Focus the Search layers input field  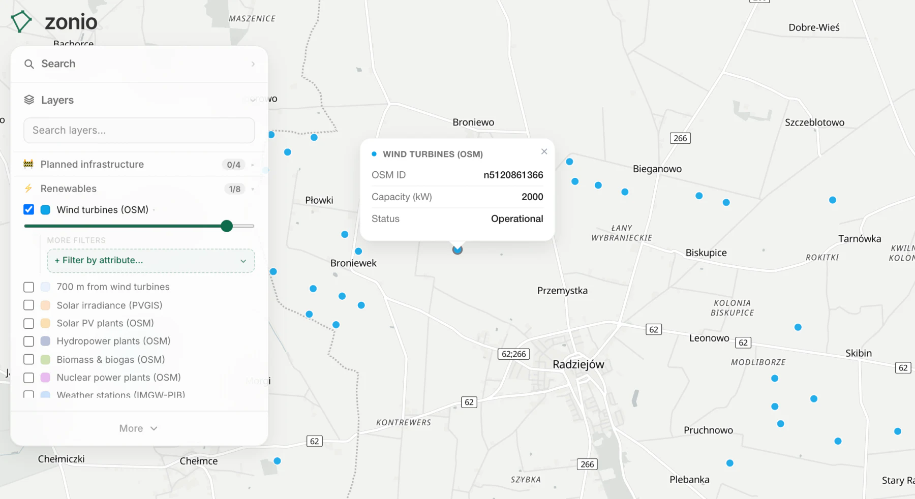(139, 131)
